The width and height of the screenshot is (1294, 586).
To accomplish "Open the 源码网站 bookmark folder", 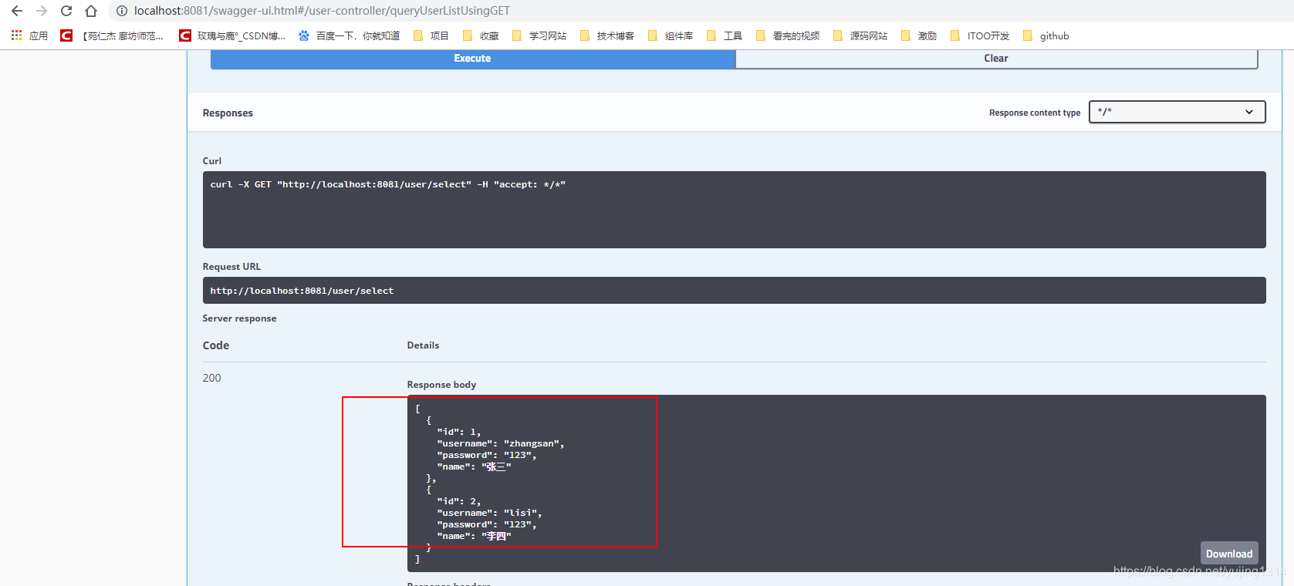I will (x=860, y=35).
